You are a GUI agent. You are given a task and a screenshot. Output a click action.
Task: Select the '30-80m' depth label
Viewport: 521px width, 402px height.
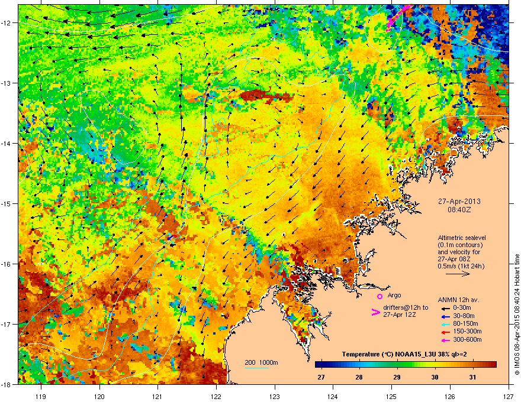(x=464, y=316)
